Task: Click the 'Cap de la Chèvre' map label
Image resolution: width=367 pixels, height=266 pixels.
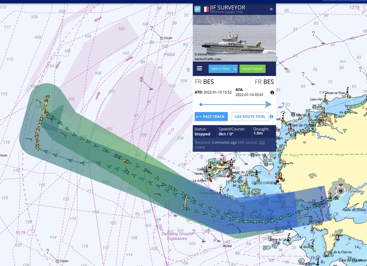Action: click(x=339, y=252)
